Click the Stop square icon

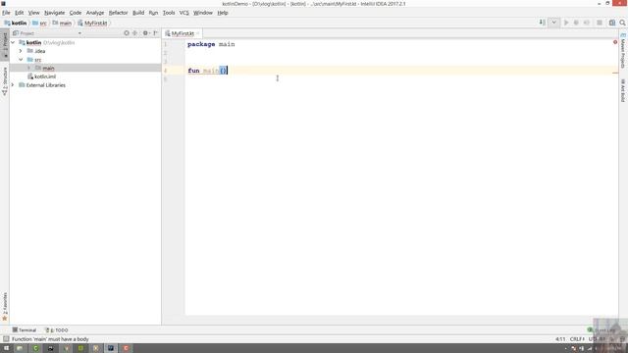click(x=600, y=23)
